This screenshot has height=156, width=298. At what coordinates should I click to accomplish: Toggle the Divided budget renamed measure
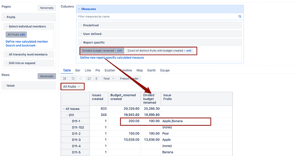98,50
